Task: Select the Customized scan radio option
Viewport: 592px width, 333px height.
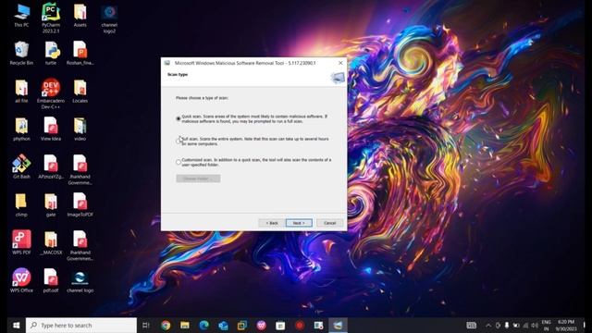Action: click(179, 162)
